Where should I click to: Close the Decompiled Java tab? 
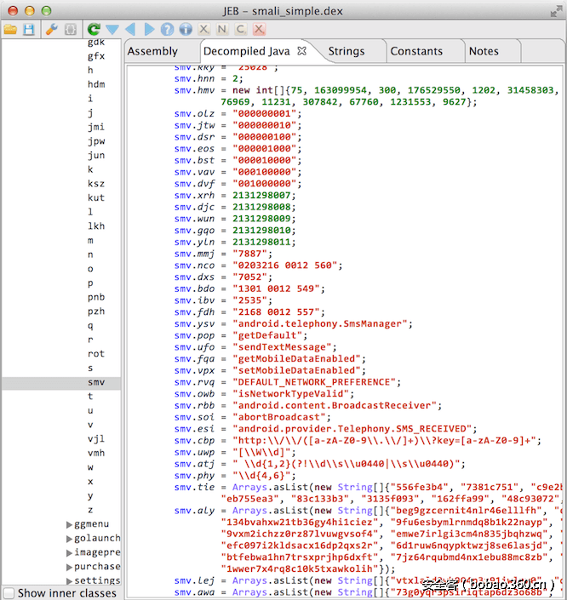click(x=301, y=51)
